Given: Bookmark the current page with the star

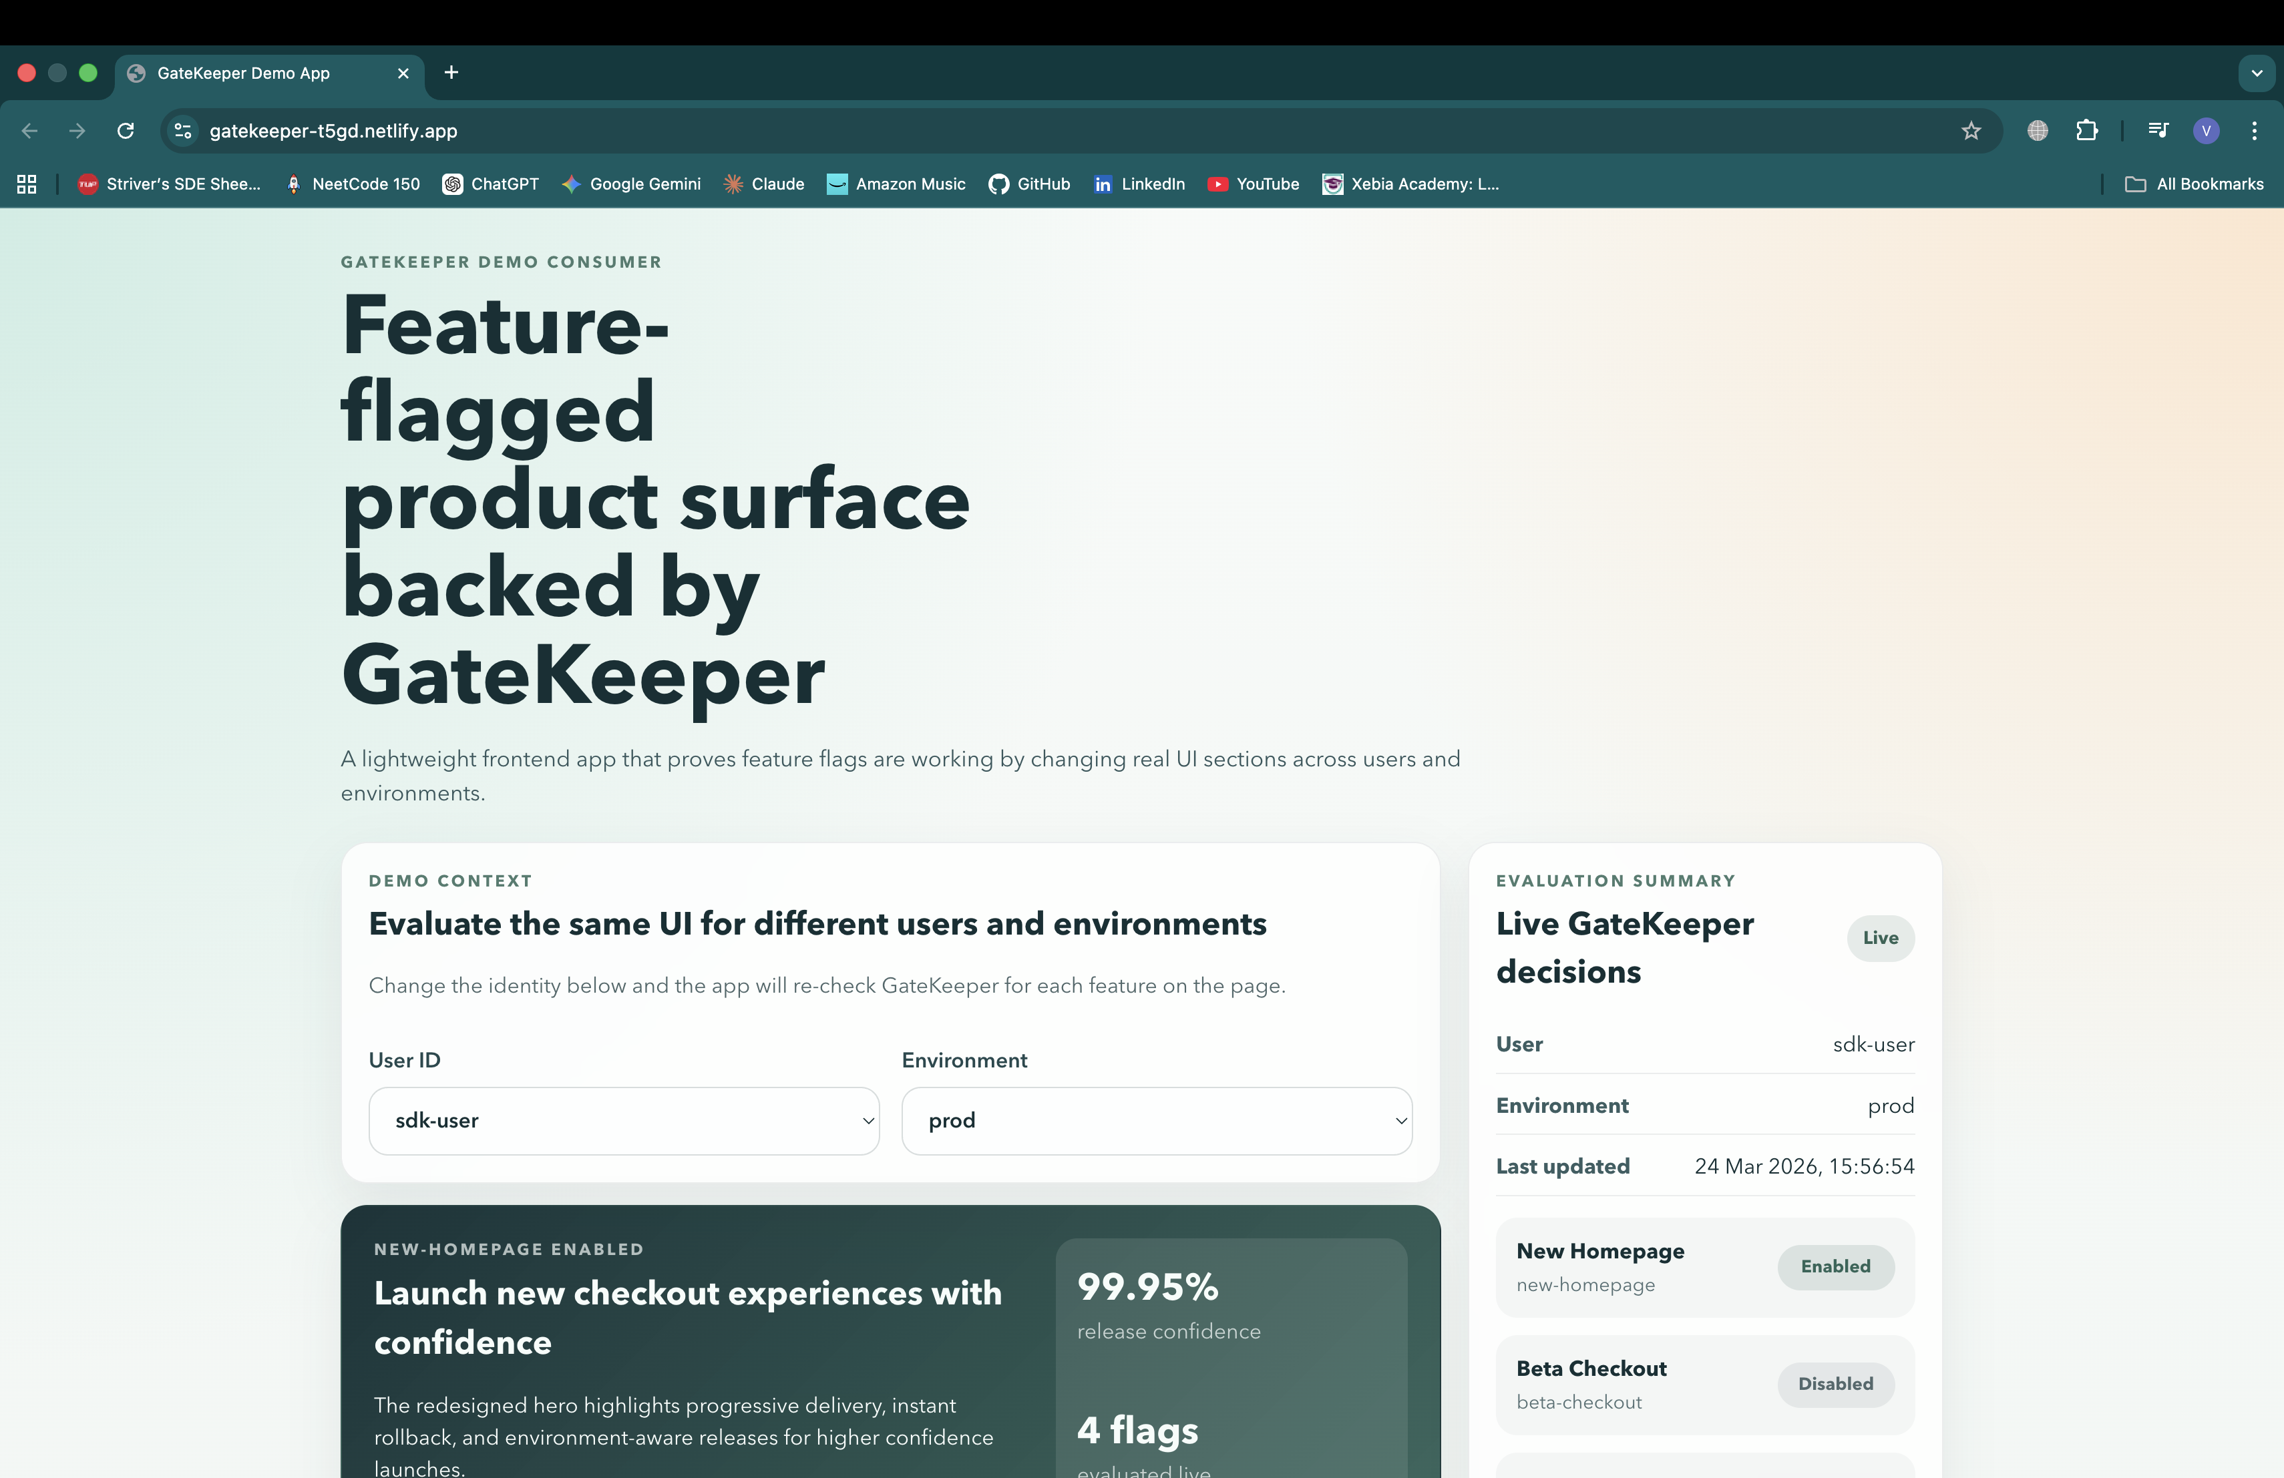Looking at the screenshot, I should [x=1971, y=130].
